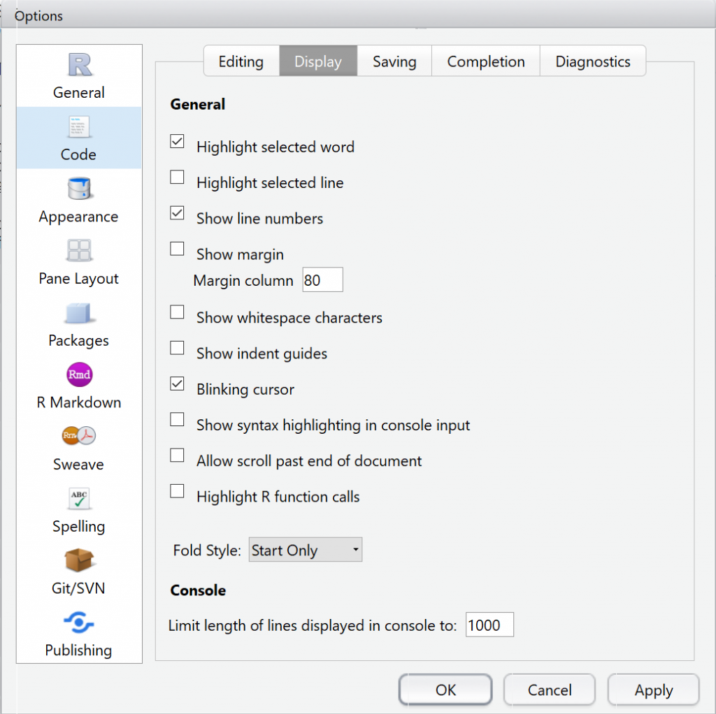Choose the Packages box icon

tap(78, 313)
